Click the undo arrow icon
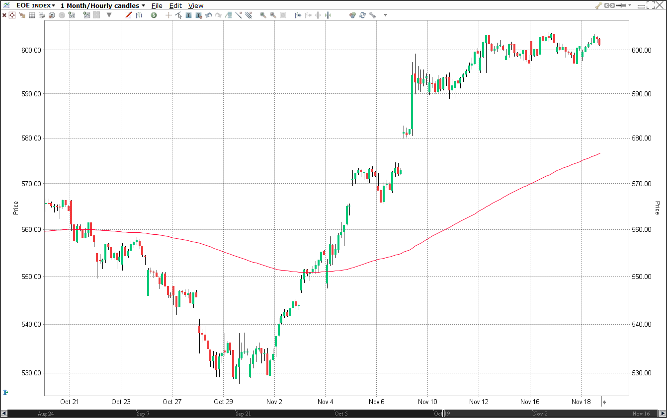Image resolution: width=667 pixels, height=418 pixels. coord(209,15)
